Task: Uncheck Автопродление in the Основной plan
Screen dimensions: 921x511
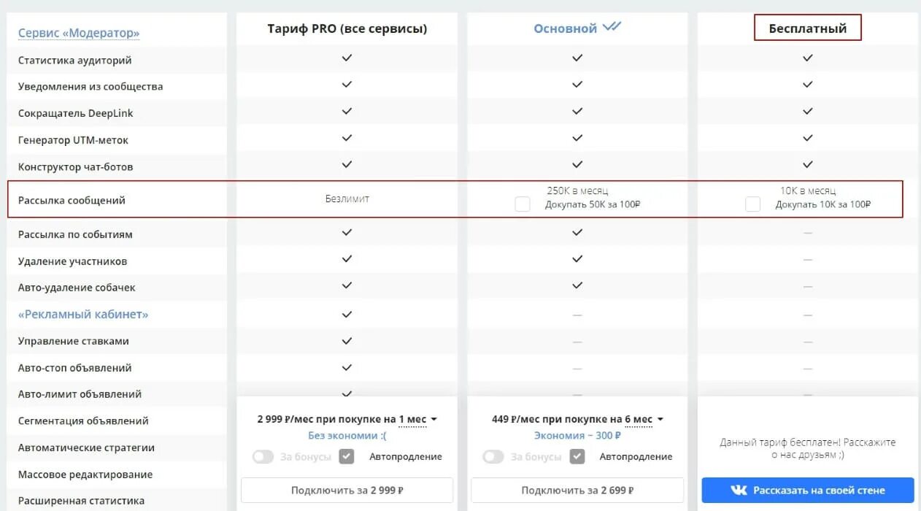Action: [x=577, y=457]
